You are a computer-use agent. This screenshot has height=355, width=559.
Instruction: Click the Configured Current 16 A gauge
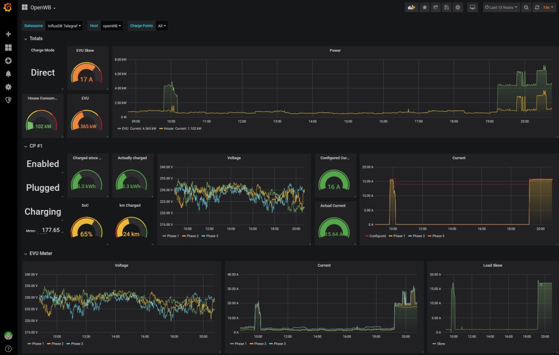coord(334,180)
